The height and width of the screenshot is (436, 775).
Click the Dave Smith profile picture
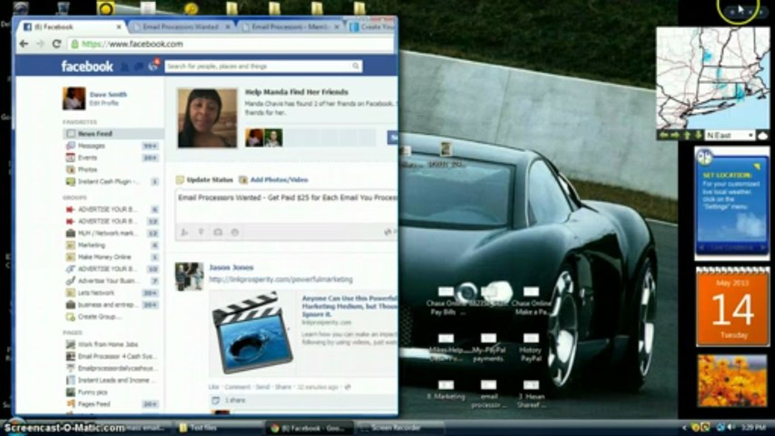pyautogui.click(x=74, y=98)
